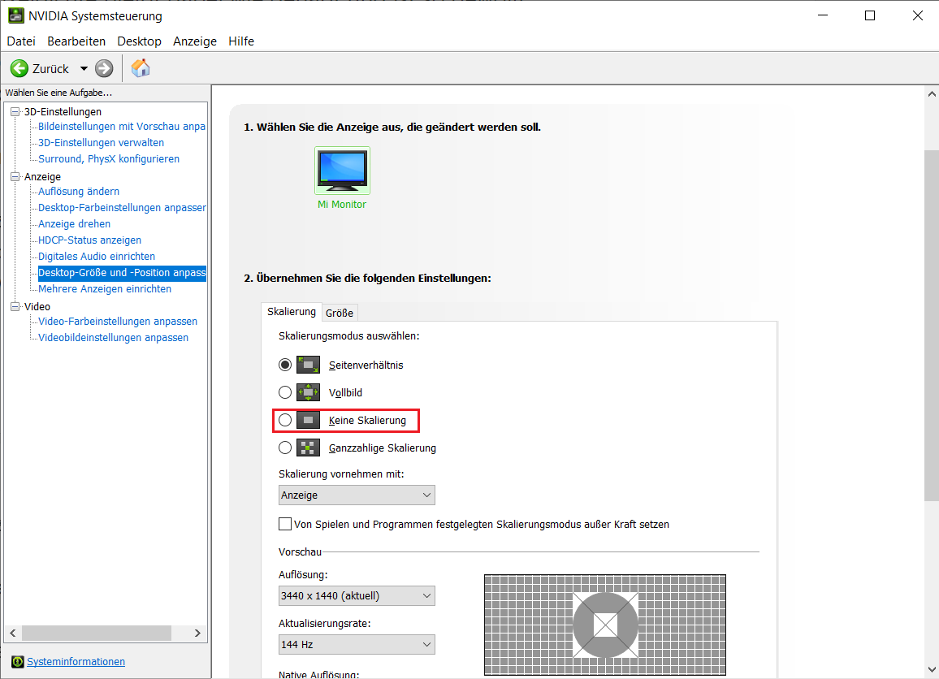
Task: Open the Datei menu
Action: click(21, 41)
